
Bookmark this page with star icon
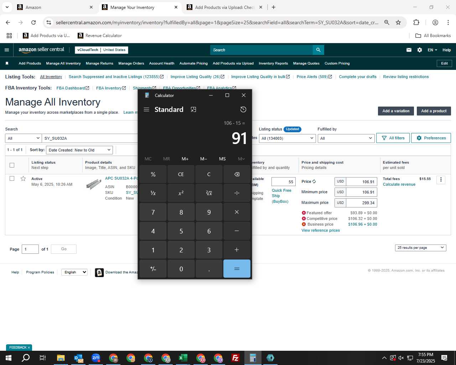398,22
